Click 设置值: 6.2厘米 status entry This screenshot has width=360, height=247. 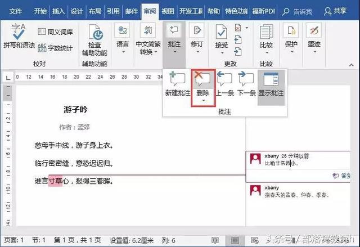pos(132,240)
